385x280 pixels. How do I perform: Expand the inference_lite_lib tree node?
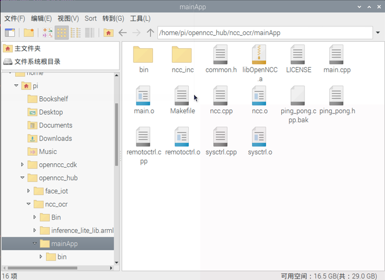(x=35, y=230)
